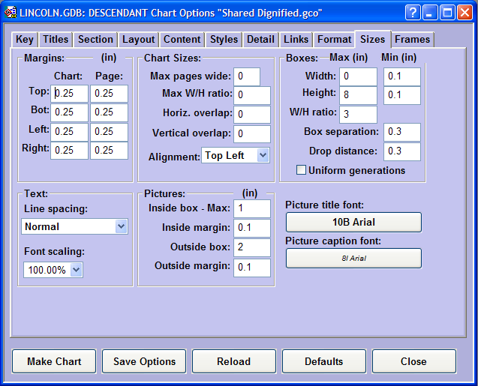Open the Layout tab
Viewport: 478px width, 386px height.
[138, 40]
